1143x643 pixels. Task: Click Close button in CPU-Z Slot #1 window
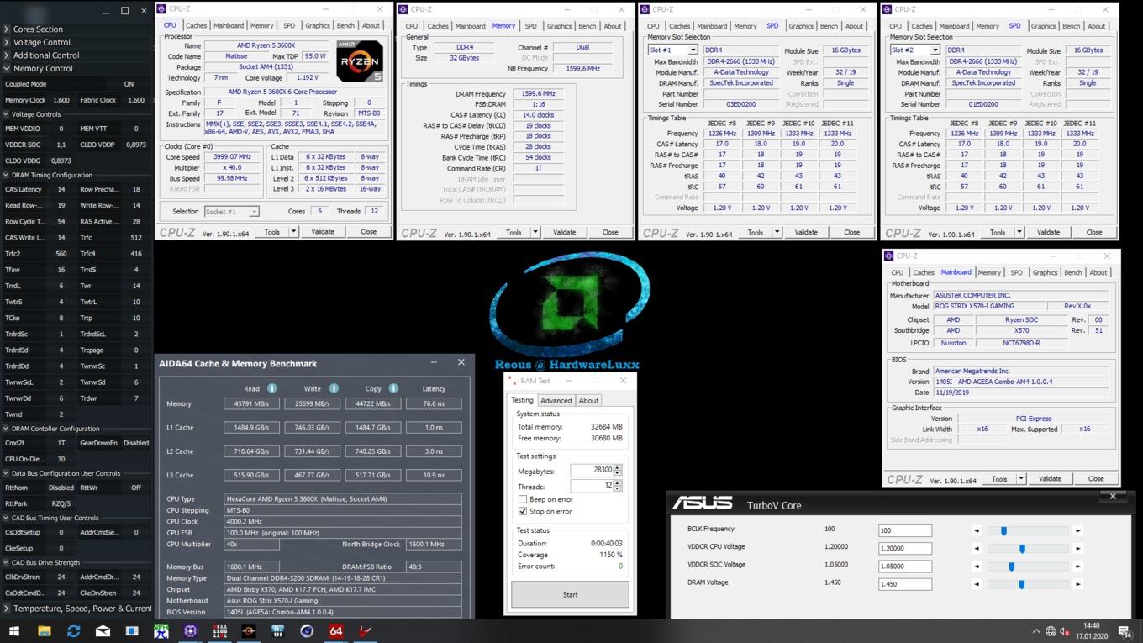(852, 233)
